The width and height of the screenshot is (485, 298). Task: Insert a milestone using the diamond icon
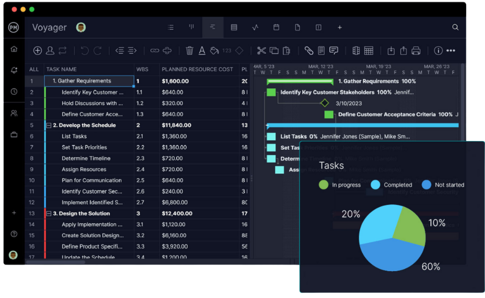click(x=240, y=50)
